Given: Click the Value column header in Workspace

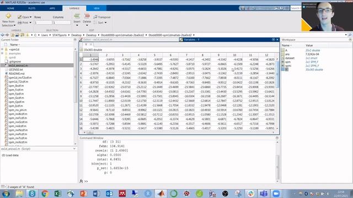Looking at the screenshot, I should [309, 45].
